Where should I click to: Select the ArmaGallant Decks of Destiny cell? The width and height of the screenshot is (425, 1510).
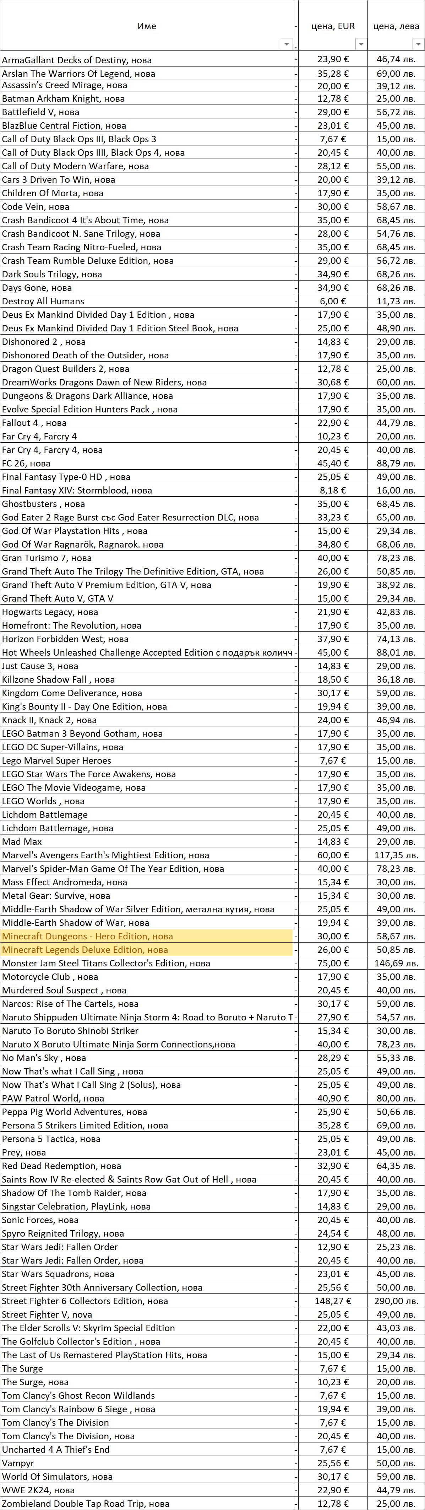[146, 60]
